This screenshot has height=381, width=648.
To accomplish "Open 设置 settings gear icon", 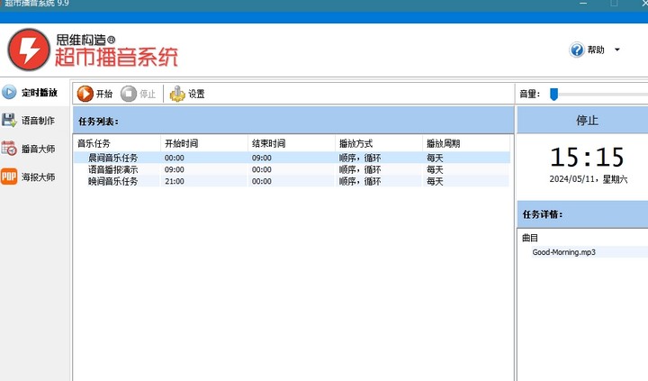I will pyautogui.click(x=177, y=94).
